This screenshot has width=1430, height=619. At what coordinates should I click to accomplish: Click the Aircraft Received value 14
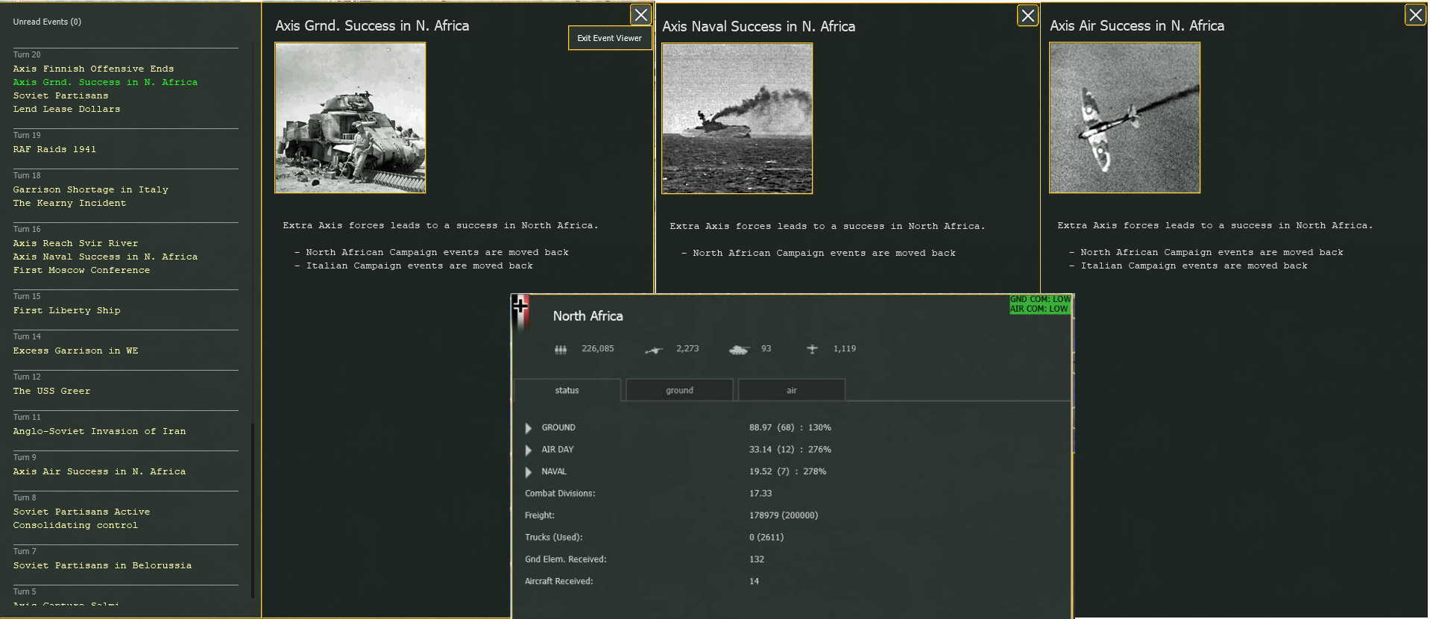[x=754, y=582]
